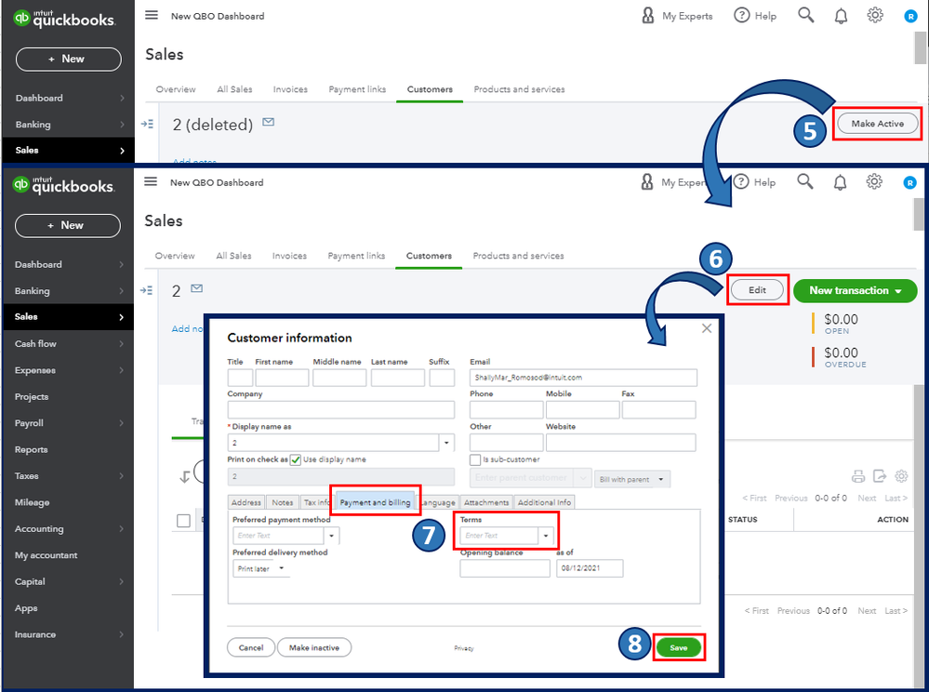
Task: Click the green Save button
Action: 678,647
